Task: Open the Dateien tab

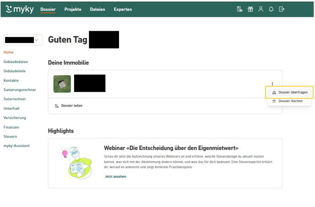Action: [x=97, y=9]
